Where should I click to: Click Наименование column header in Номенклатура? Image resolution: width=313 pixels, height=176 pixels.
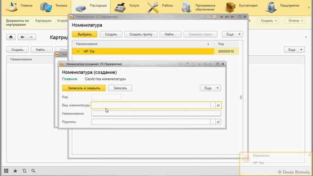click(x=143, y=44)
